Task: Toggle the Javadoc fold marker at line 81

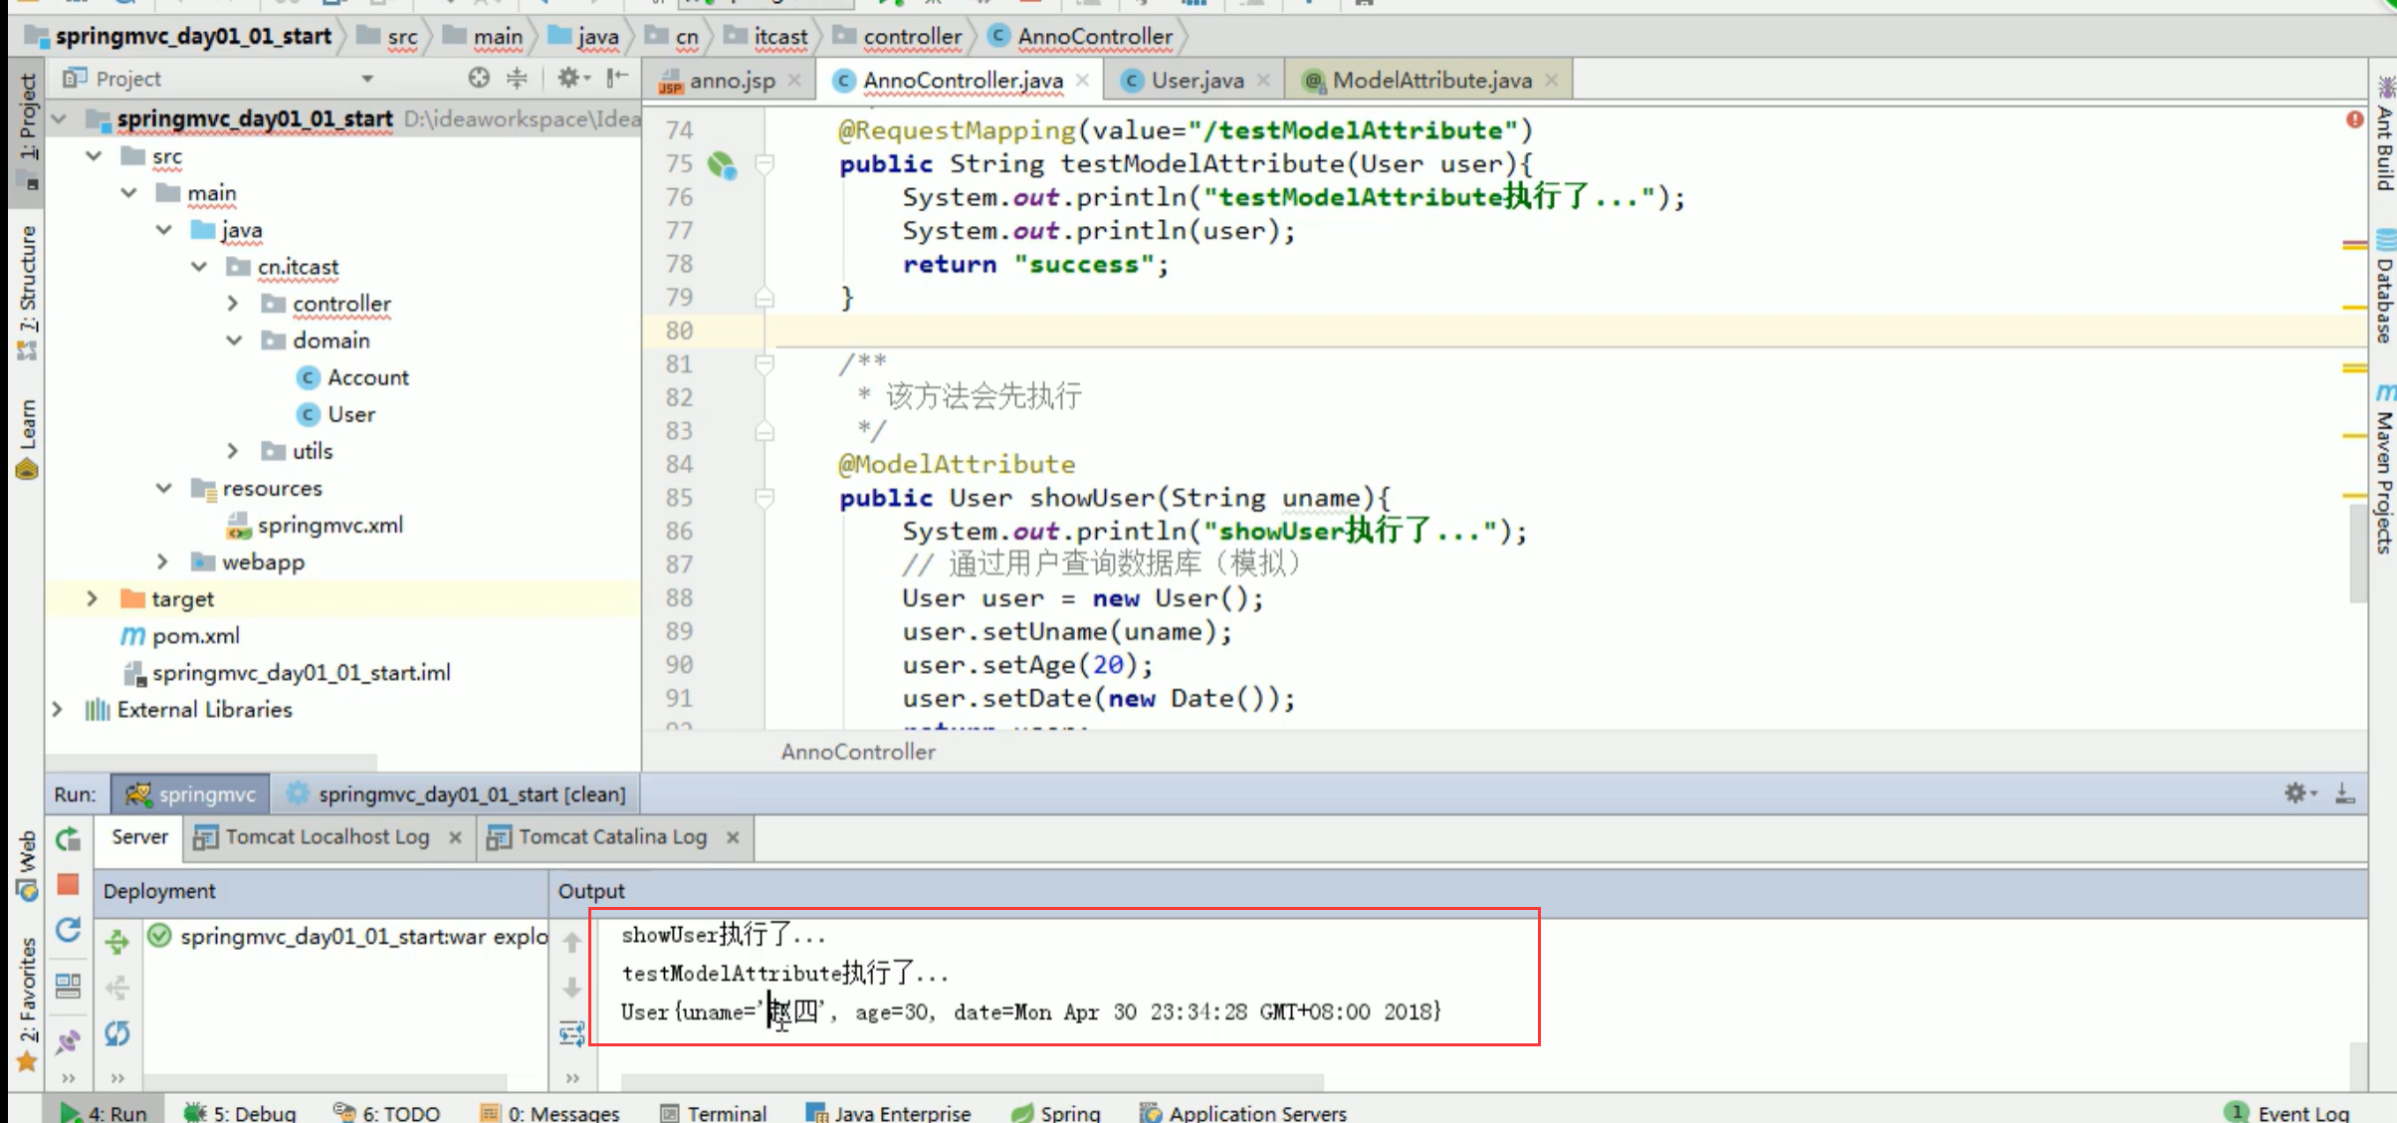Action: 764,364
